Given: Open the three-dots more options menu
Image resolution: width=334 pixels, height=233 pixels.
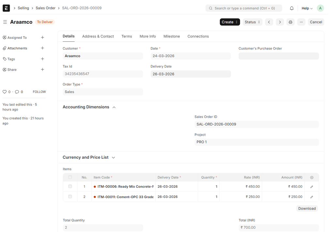Looking at the screenshot, I should coord(301,22).
